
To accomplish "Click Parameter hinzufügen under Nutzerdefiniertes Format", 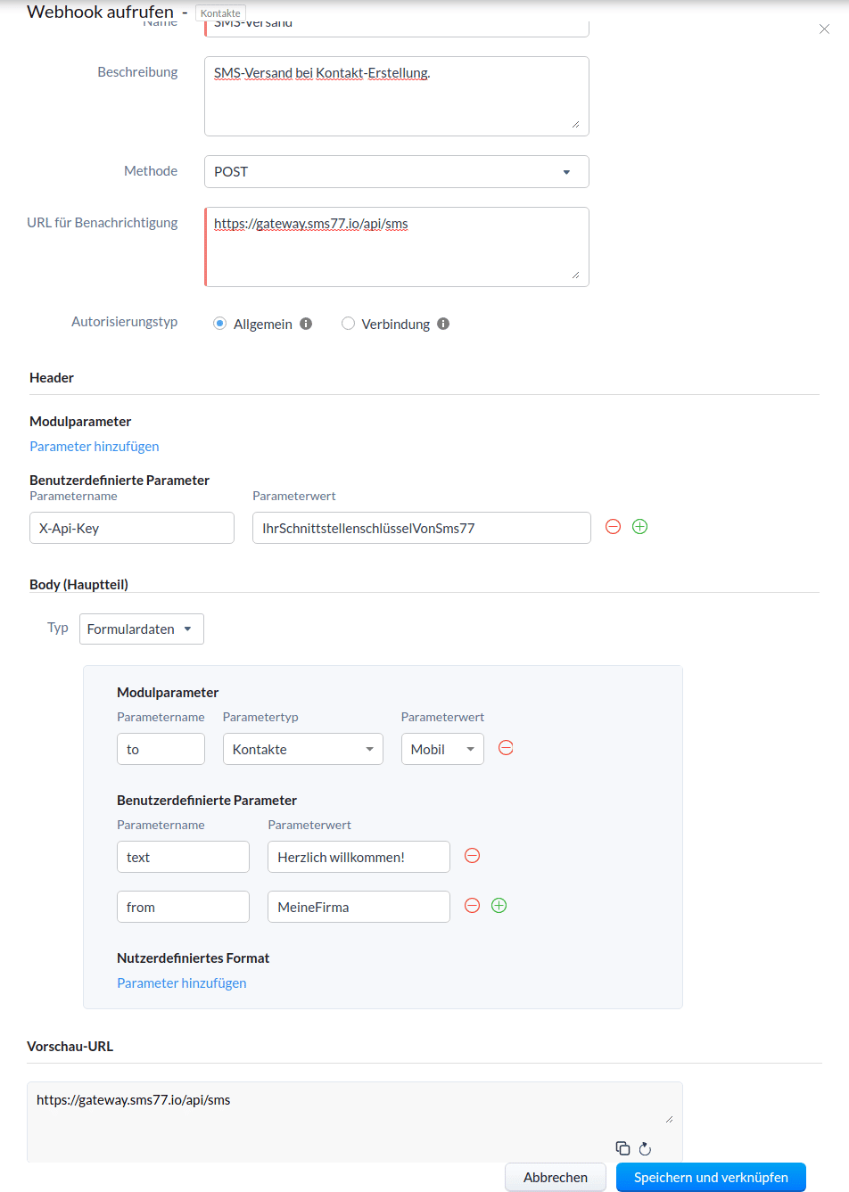I will tap(182, 983).
